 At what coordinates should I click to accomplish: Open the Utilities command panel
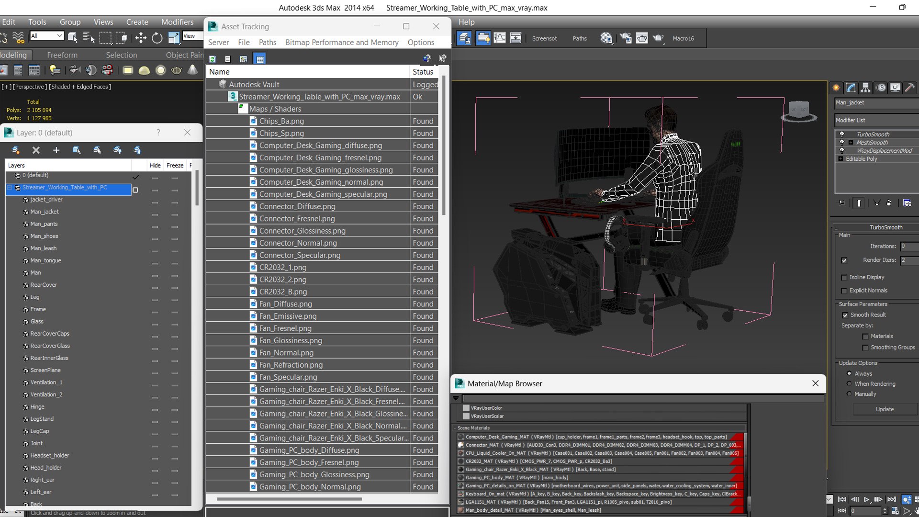click(x=910, y=88)
